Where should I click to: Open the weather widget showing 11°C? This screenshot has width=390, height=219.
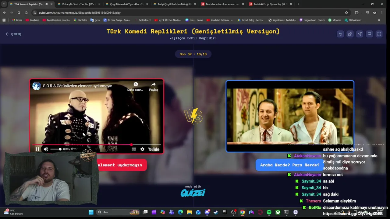coord(13,212)
